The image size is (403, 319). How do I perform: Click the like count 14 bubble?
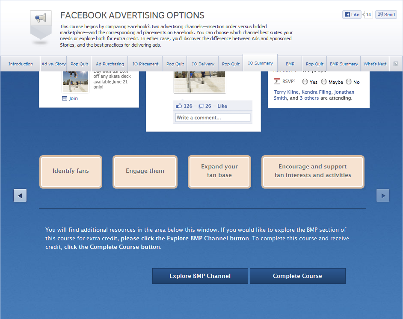(x=368, y=15)
